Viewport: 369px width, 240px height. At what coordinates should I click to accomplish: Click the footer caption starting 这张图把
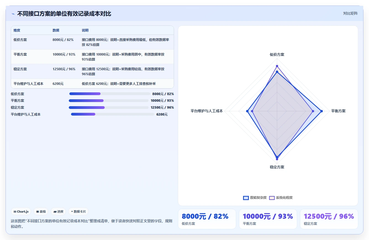tap(91, 224)
